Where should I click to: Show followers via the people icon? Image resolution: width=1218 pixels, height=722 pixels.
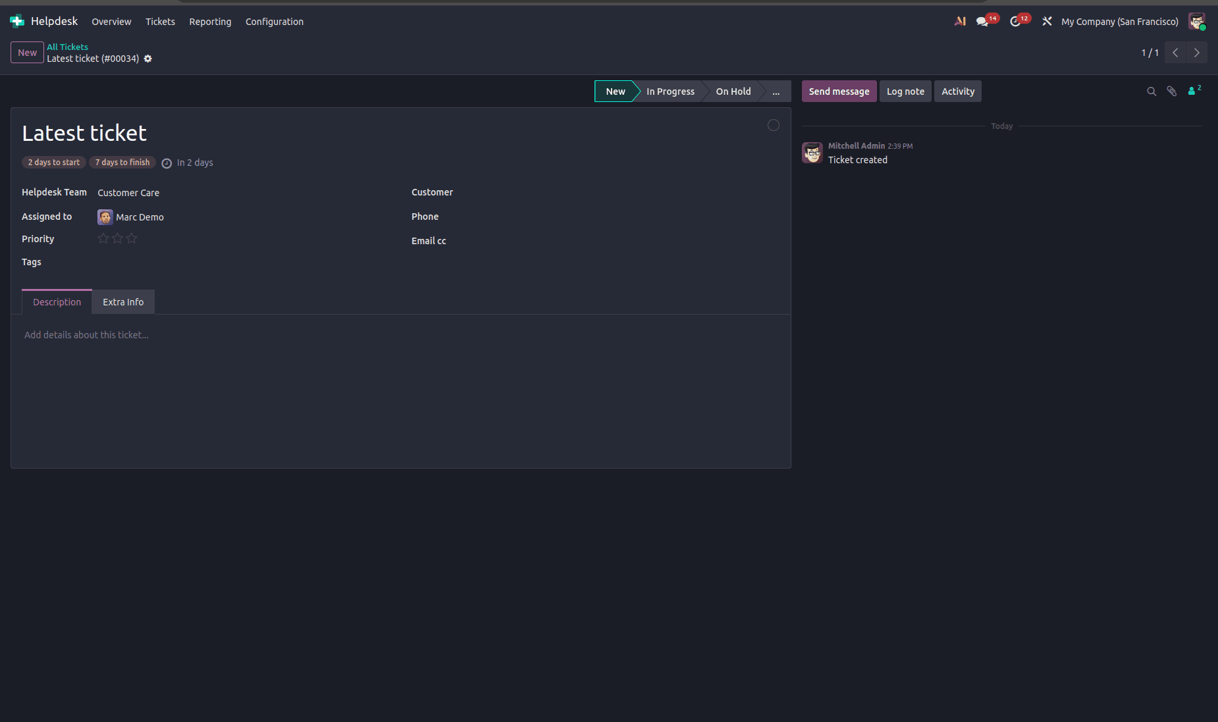coord(1194,90)
